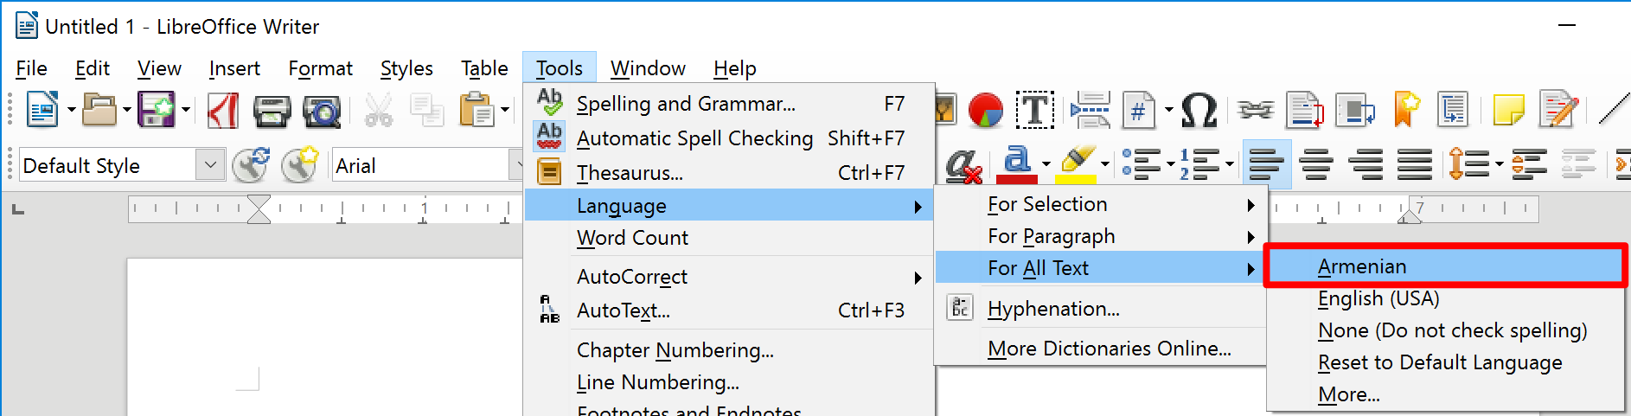Open the Open-file dropdown arrow
The height and width of the screenshot is (416, 1631).
point(127,110)
